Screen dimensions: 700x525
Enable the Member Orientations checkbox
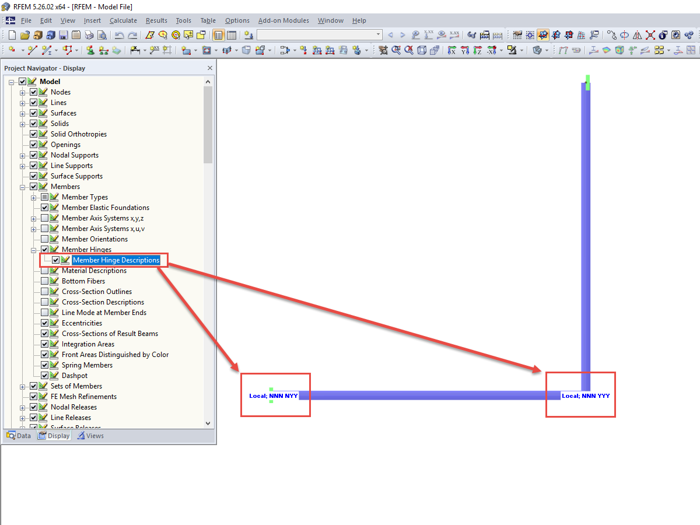45,239
